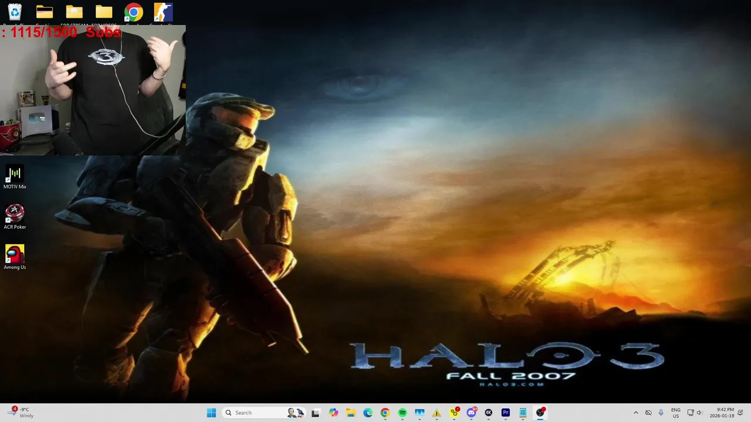Open the FOR STREAM desktop folder

[x=74, y=12]
